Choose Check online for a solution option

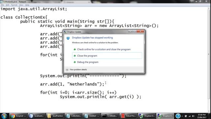107,49
